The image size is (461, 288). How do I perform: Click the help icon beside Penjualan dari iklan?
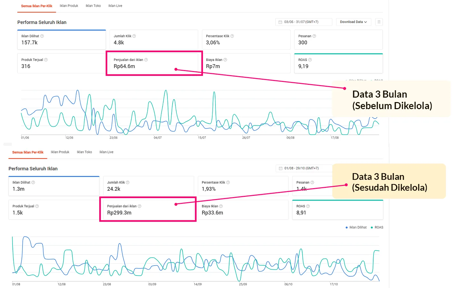[146, 60]
